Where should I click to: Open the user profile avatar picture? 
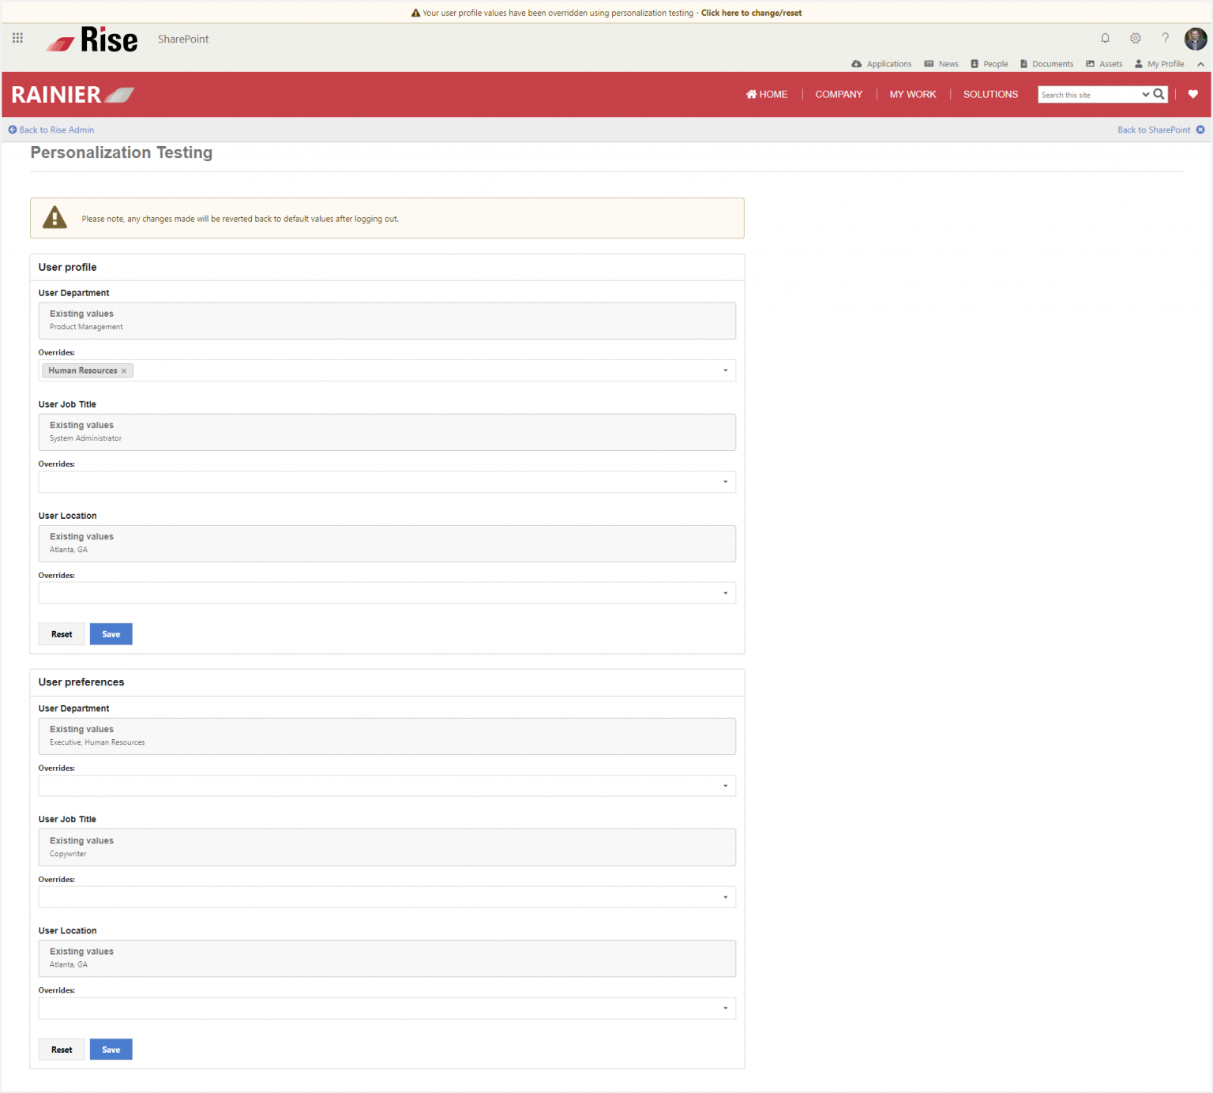[x=1195, y=38]
